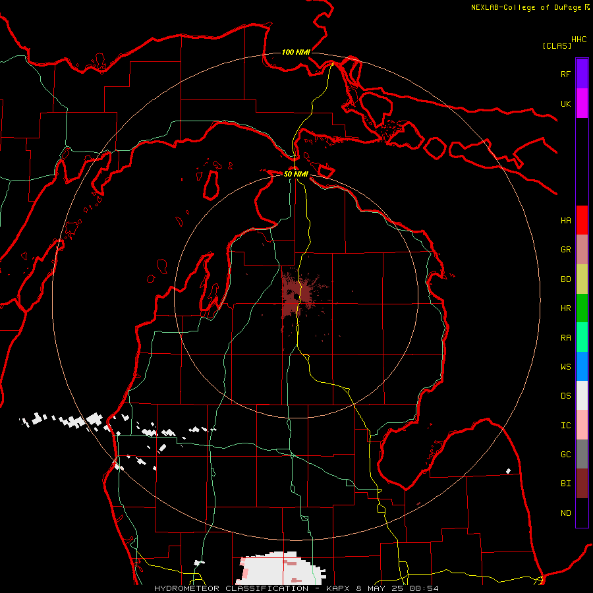Screen dimensions: 593x593
Task: Click the WS legend label
Action: point(565,367)
